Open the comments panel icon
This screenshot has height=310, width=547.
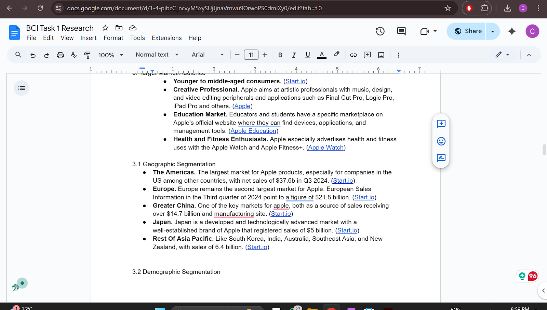coord(401,31)
